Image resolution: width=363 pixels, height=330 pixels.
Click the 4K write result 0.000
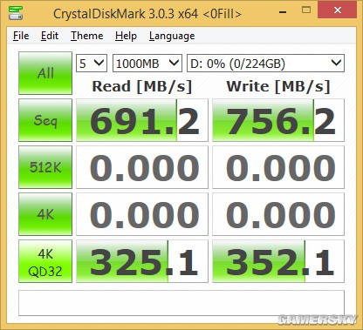click(x=278, y=214)
